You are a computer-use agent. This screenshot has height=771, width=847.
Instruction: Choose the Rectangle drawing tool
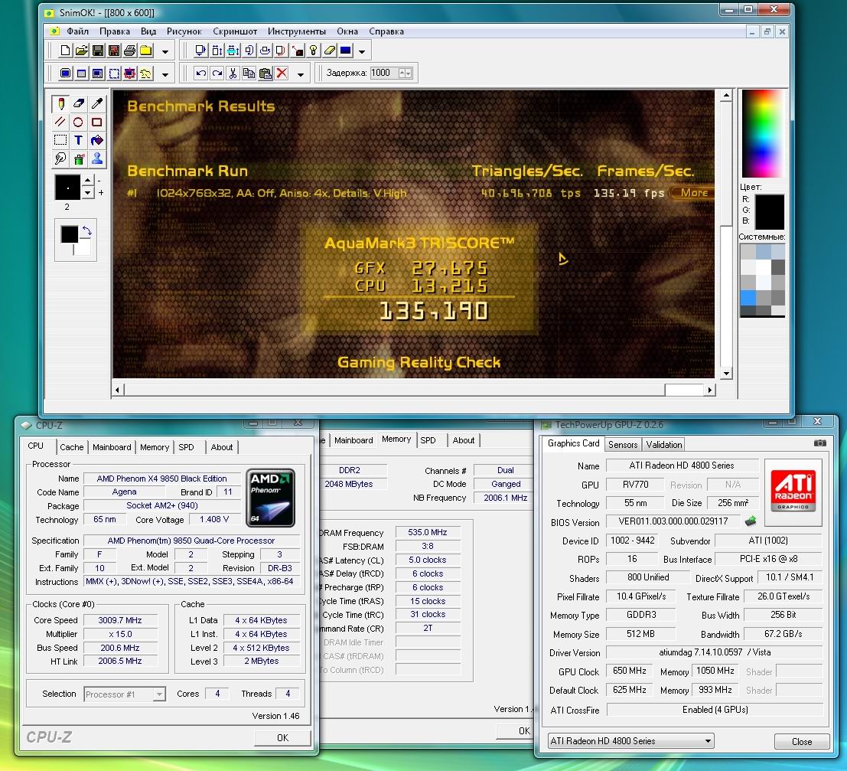tap(96, 123)
